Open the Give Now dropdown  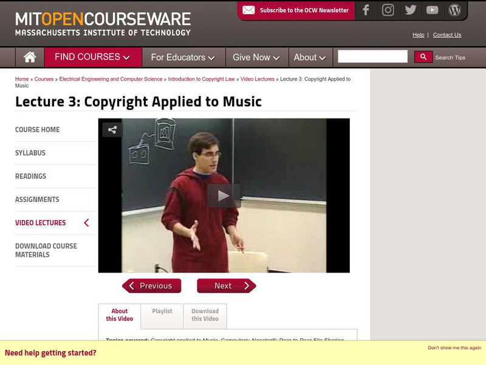(x=256, y=57)
